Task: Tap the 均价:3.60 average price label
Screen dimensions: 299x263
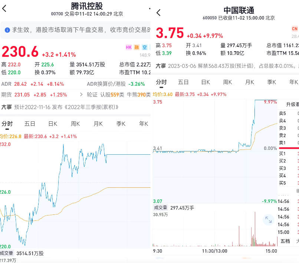Action: (x=162, y=94)
